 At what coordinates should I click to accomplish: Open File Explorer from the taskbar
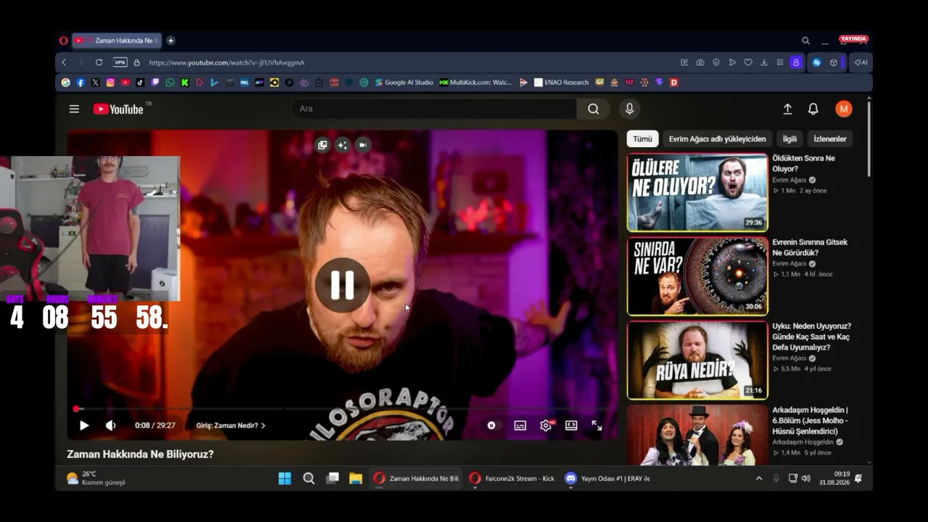pos(355,478)
